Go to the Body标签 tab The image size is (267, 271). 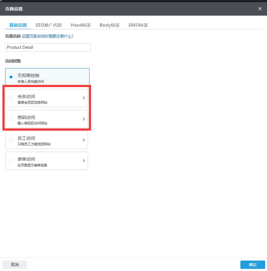[x=109, y=25]
